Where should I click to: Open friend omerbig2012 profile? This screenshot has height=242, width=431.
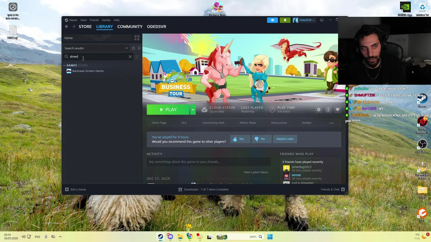pos(301,167)
